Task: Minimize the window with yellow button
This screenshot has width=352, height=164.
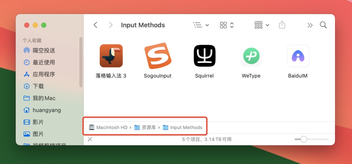Action: [35, 25]
